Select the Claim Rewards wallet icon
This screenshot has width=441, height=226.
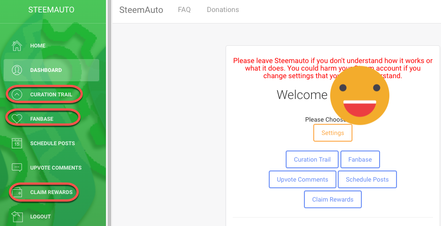pyautogui.click(x=17, y=192)
